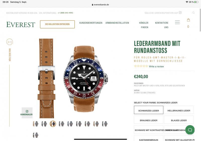Select Hellbraunes Leder color option
The image size is (201, 141).
179,110
